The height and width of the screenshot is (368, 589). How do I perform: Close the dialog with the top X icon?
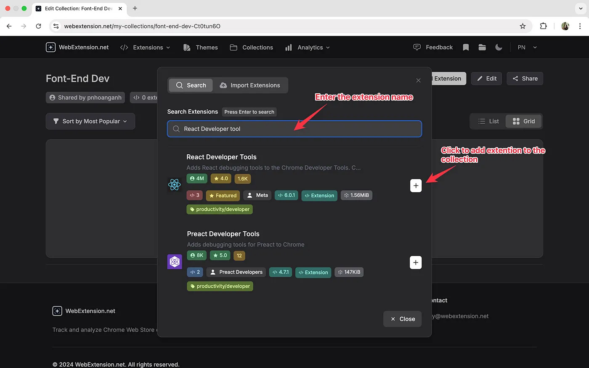click(x=418, y=80)
